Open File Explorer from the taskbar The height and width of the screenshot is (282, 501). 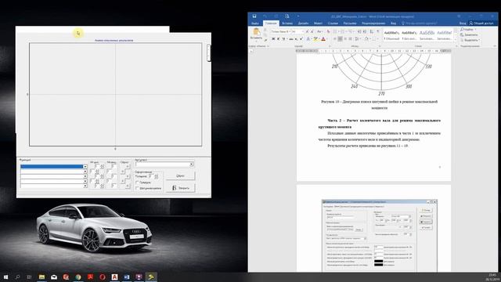pyautogui.click(x=41, y=277)
